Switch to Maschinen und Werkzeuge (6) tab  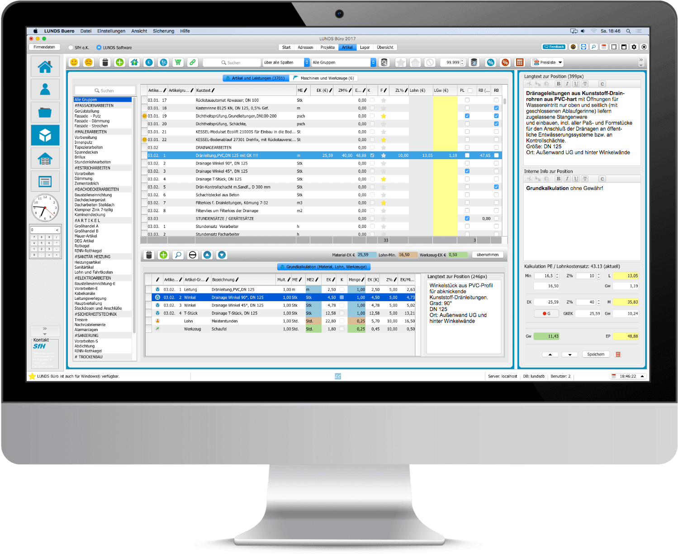pos(323,78)
